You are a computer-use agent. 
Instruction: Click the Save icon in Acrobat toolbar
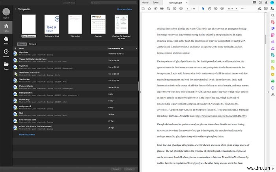pyautogui.click(x=143, y=8)
